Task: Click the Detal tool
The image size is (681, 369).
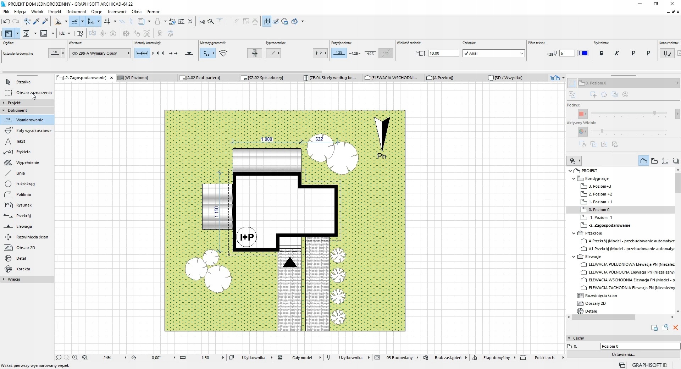Action: click(x=21, y=258)
